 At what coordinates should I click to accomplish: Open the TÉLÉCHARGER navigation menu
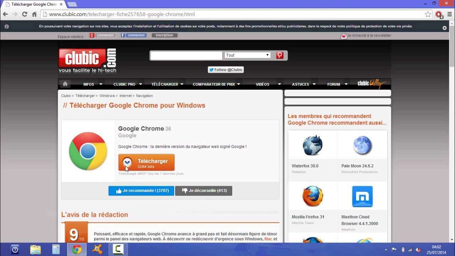(x=165, y=84)
